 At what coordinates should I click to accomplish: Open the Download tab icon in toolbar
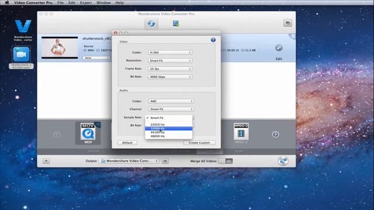point(176,23)
